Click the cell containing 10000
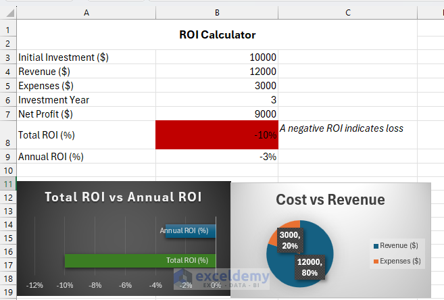 pos(217,57)
